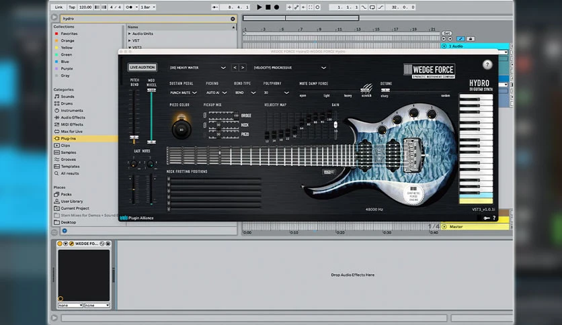Toggle the Punch-Out switch icon

(380, 7)
